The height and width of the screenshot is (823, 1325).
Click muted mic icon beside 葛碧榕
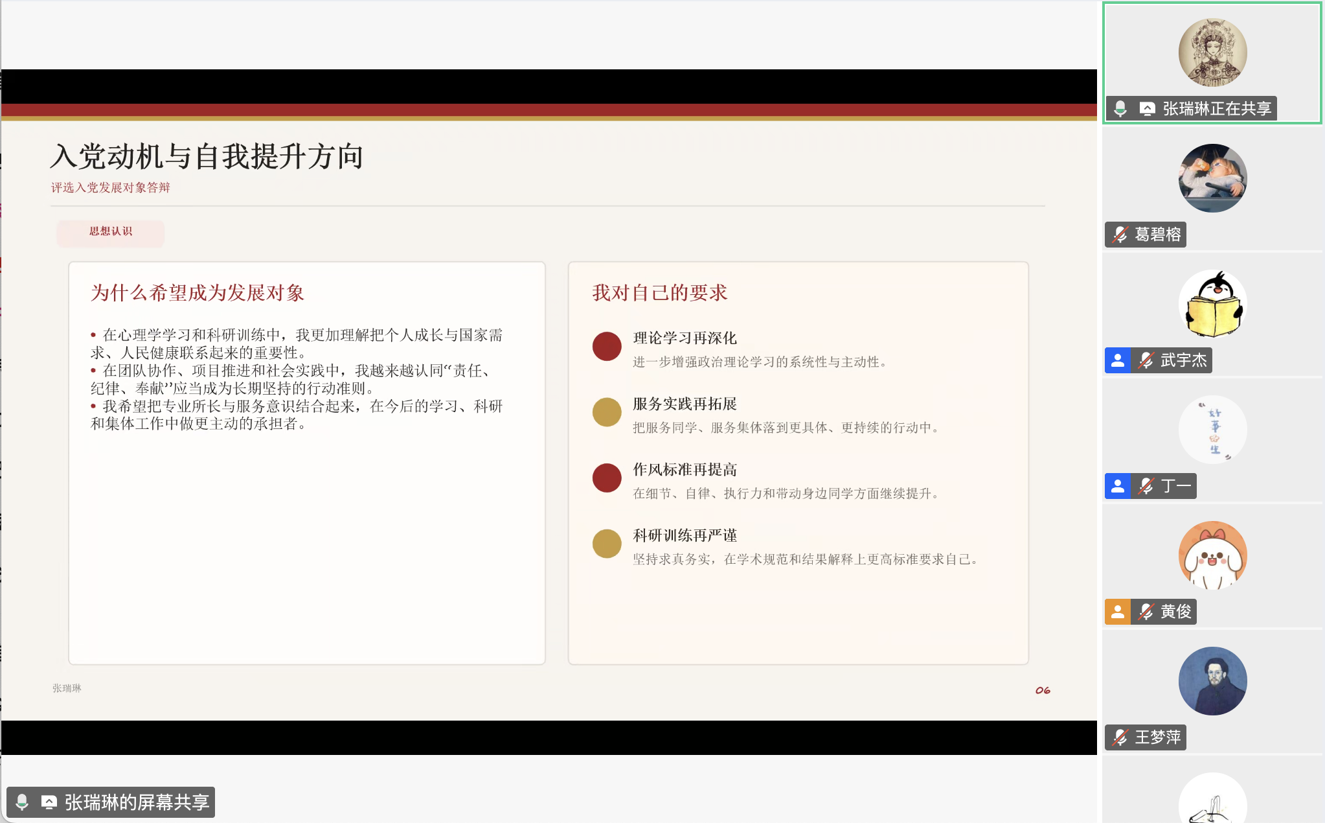coord(1120,235)
